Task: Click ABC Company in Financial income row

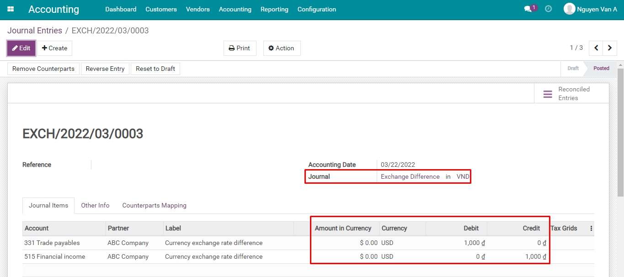Action: (128, 256)
